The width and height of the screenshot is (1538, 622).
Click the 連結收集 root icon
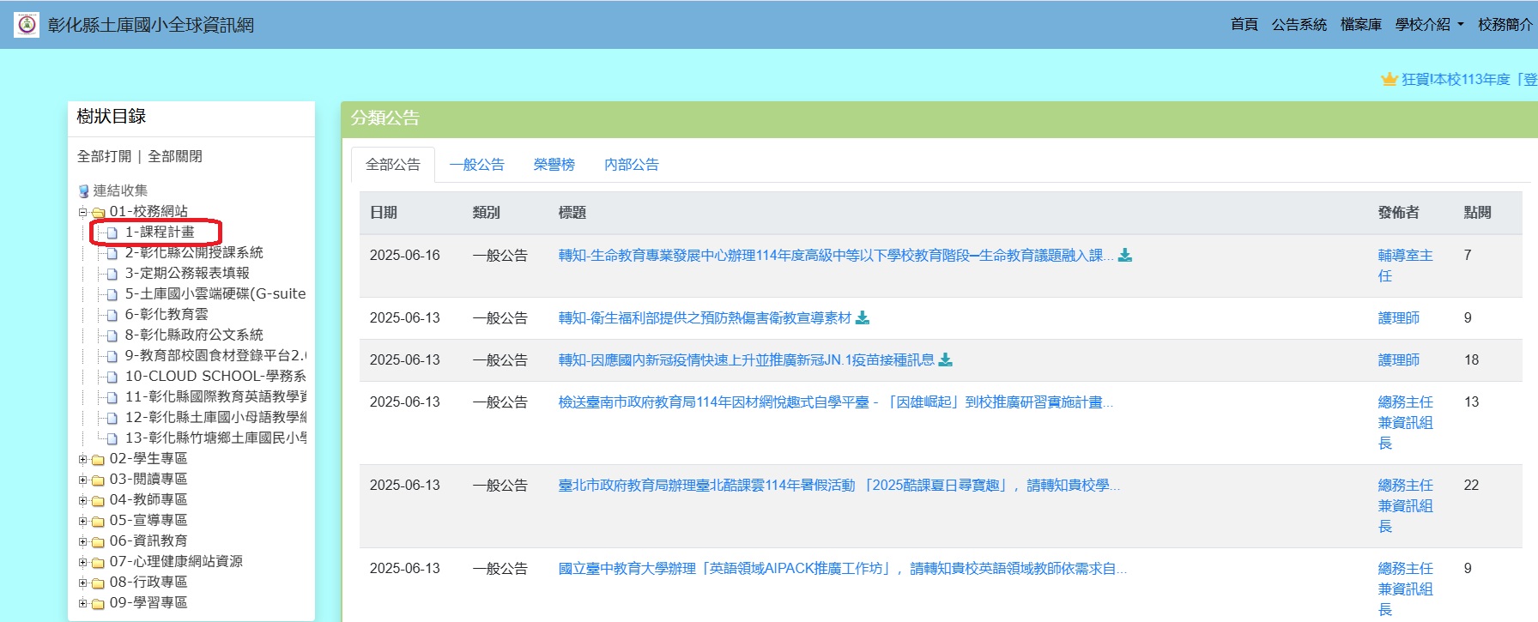84,191
